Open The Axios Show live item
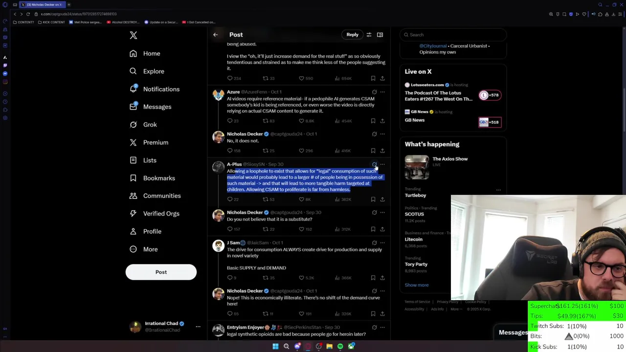626x352 pixels. [453, 168]
